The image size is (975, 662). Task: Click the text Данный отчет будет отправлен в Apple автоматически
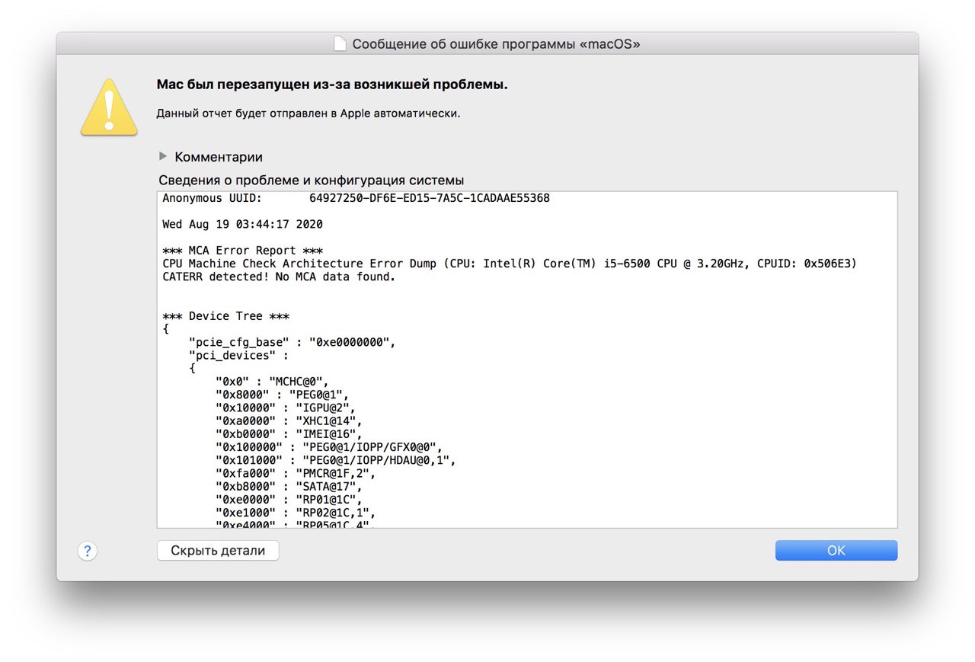[308, 114]
